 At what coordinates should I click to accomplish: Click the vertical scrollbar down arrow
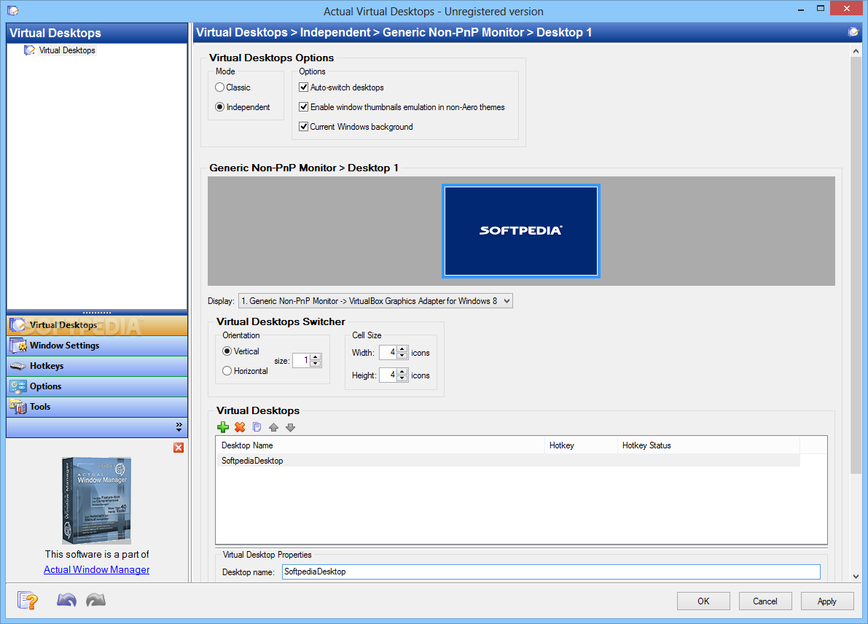(x=856, y=577)
